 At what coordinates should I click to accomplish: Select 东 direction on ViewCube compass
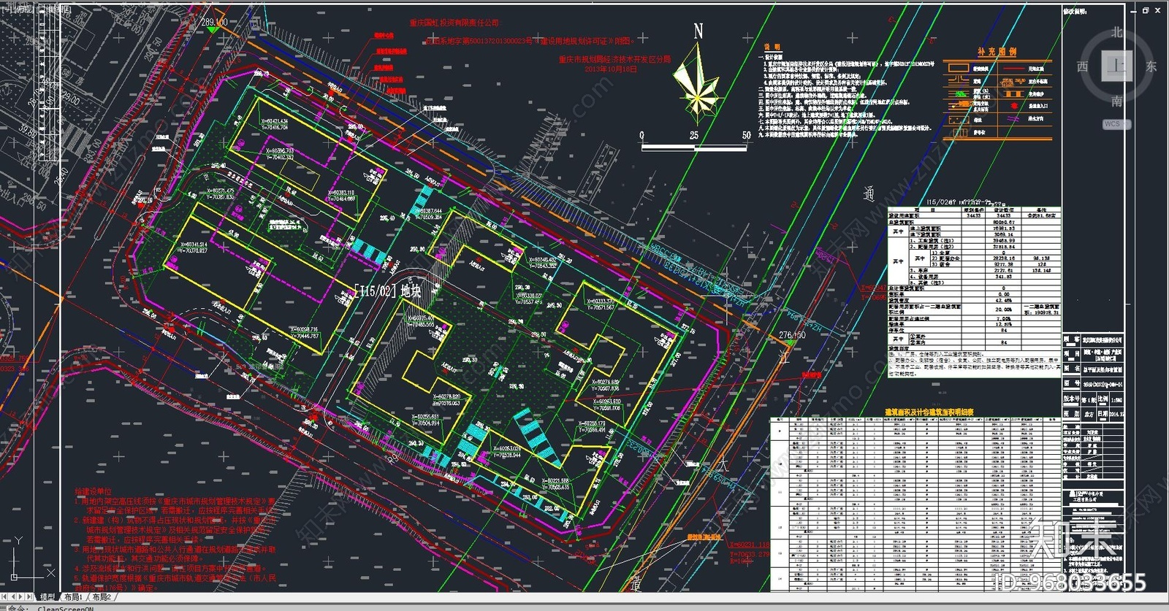1151,66
